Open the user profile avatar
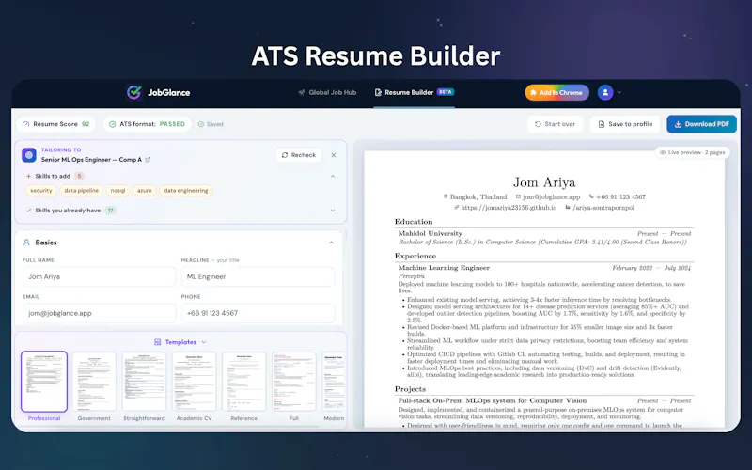 point(605,92)
